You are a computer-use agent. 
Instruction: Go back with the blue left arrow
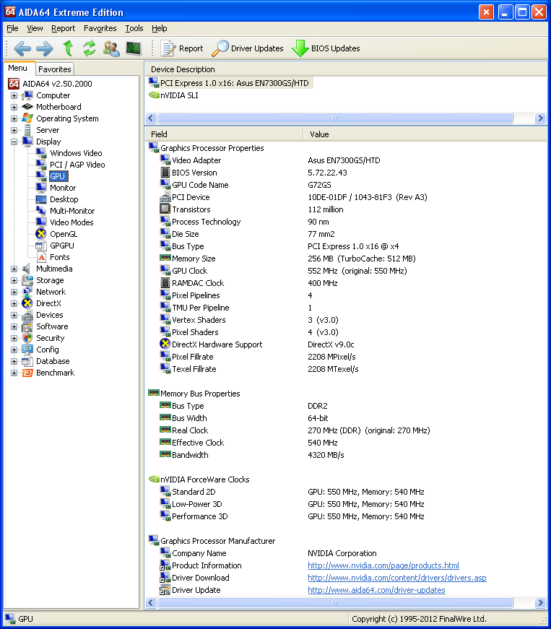pyautogui.click(x=22, y=48)
